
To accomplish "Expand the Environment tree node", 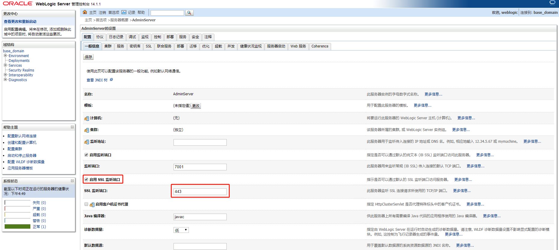I will pyautogui.click(x=5, y=56).
